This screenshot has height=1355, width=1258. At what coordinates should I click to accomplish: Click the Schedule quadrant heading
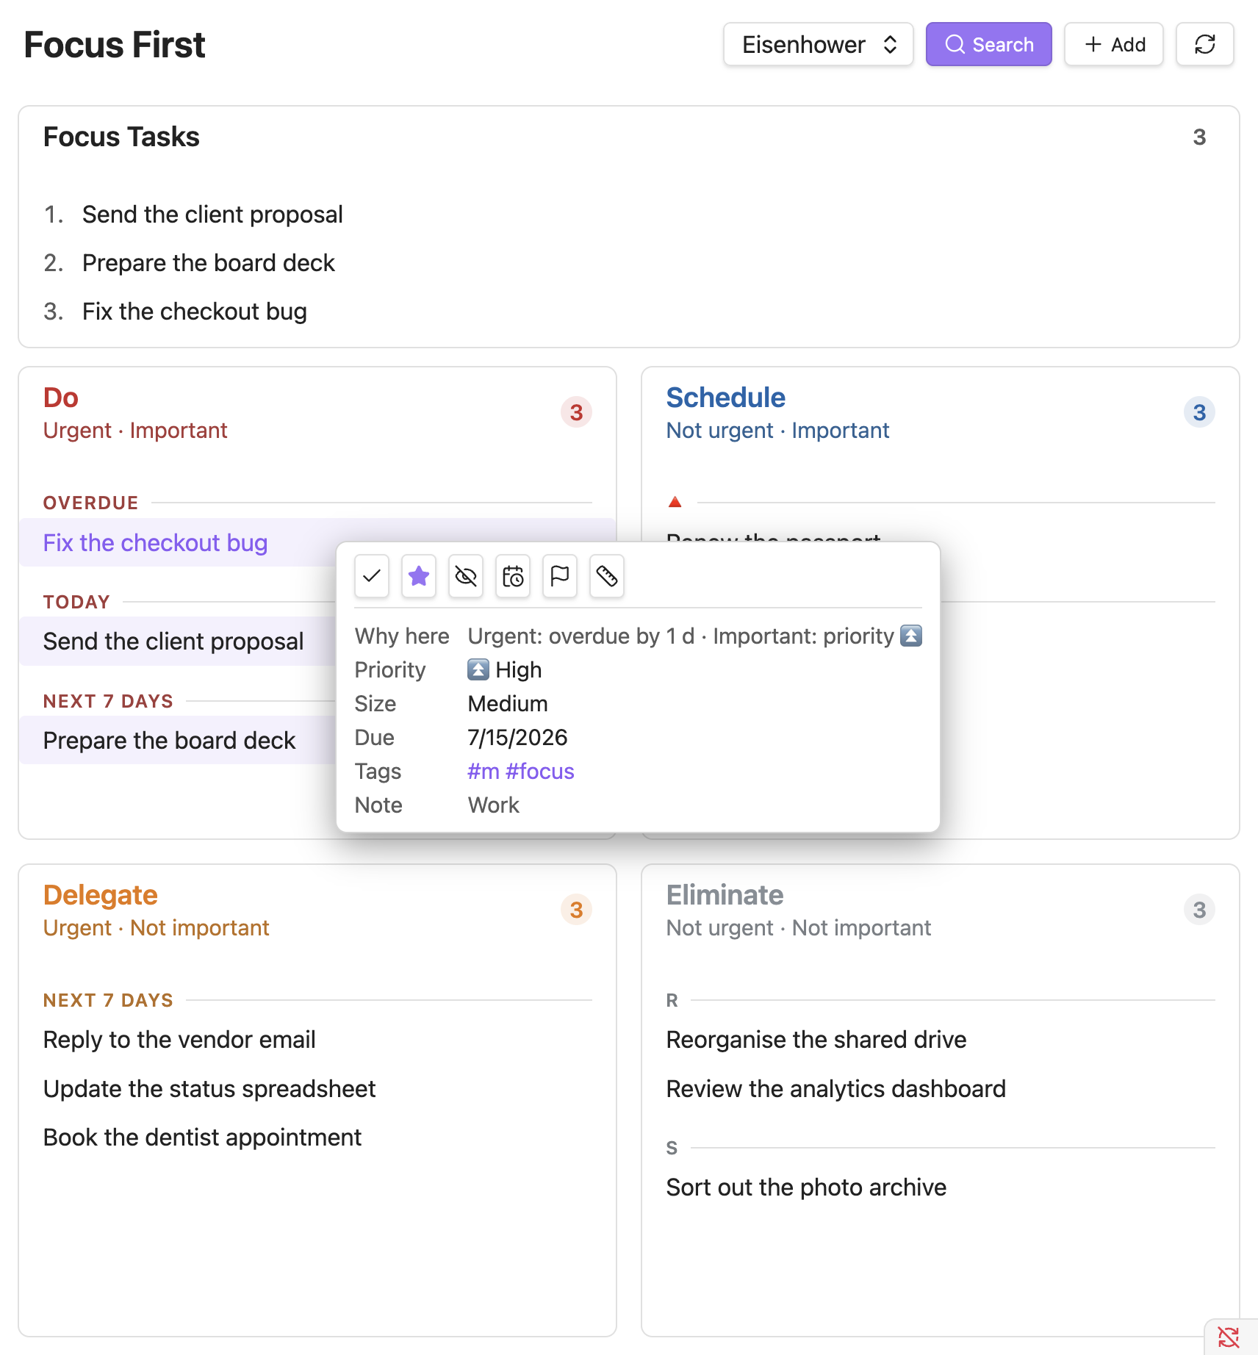coord(726,398)
